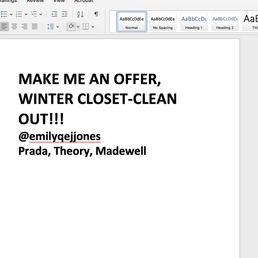Apply the No Spacing style

[x=163, y=22]
